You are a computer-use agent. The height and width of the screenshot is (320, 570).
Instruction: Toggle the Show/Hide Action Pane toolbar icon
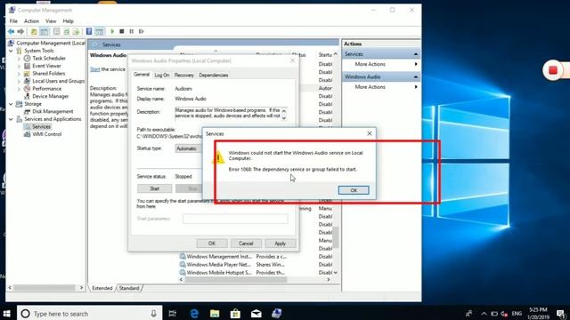point(99,32)
